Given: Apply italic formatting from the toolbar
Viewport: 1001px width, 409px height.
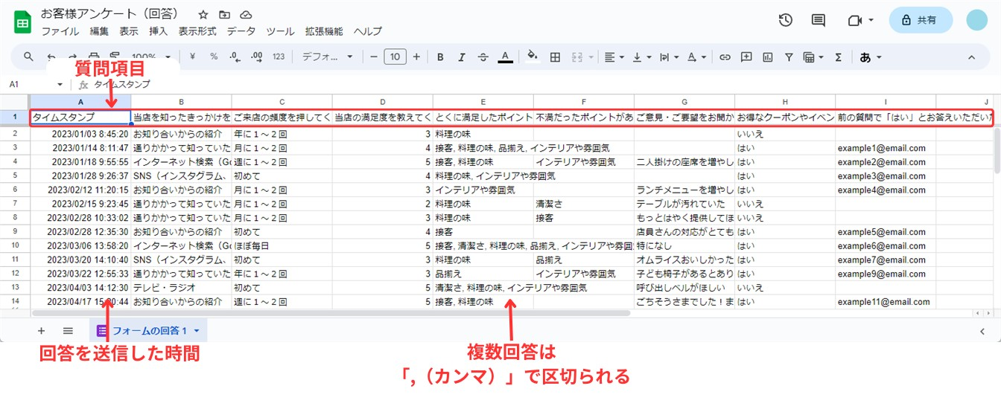Looking at the screenshot, I should (x=462, y=57).
